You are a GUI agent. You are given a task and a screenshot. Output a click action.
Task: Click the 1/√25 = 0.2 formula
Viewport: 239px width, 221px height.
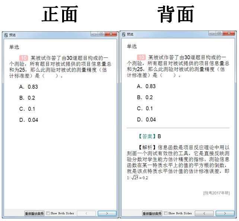point(137,178)
